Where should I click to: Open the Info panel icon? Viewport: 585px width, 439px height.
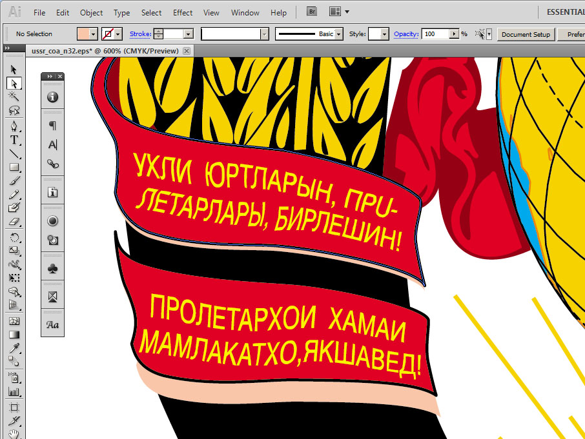click(52, 97)
